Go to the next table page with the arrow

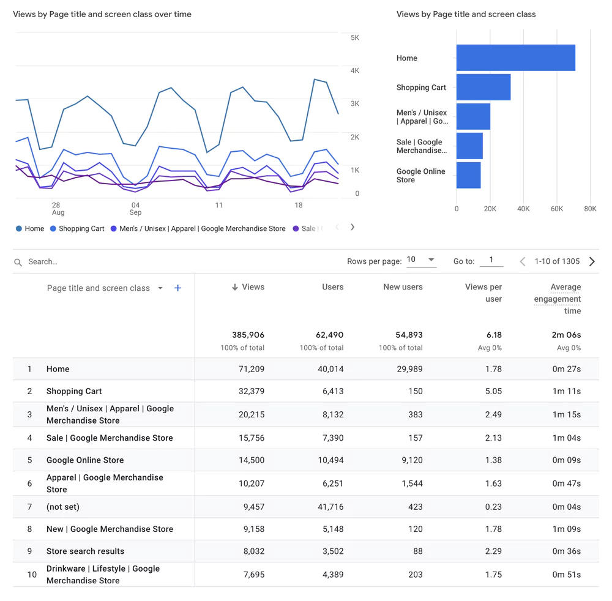pos(591,261)
